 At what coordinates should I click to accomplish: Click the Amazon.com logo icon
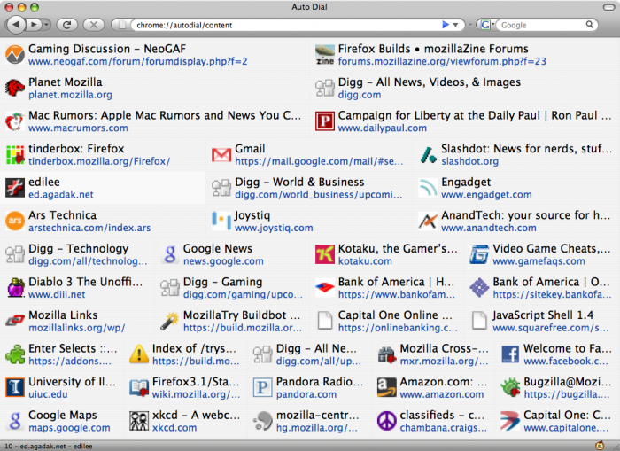386,387
